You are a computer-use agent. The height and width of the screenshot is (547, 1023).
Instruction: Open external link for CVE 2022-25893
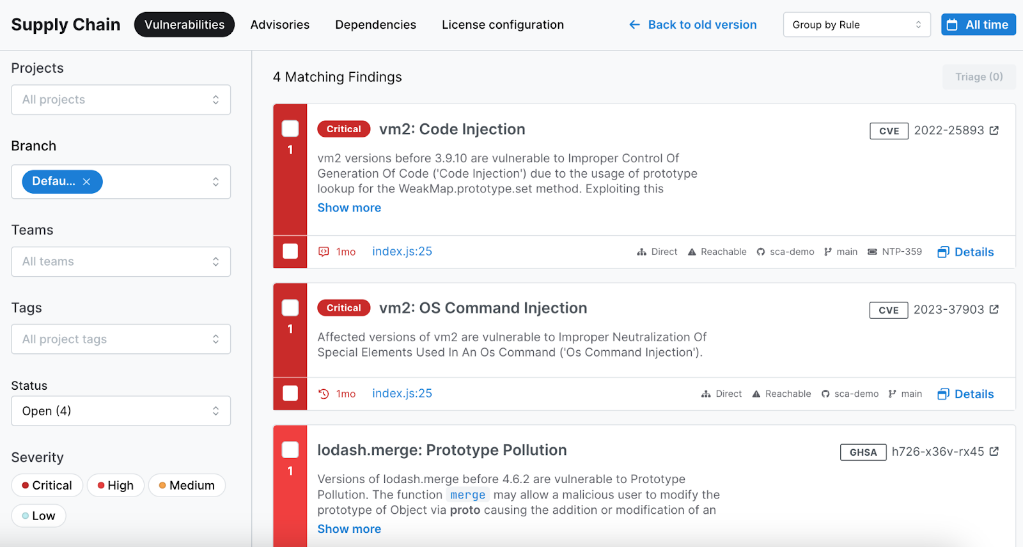[994, 130]
